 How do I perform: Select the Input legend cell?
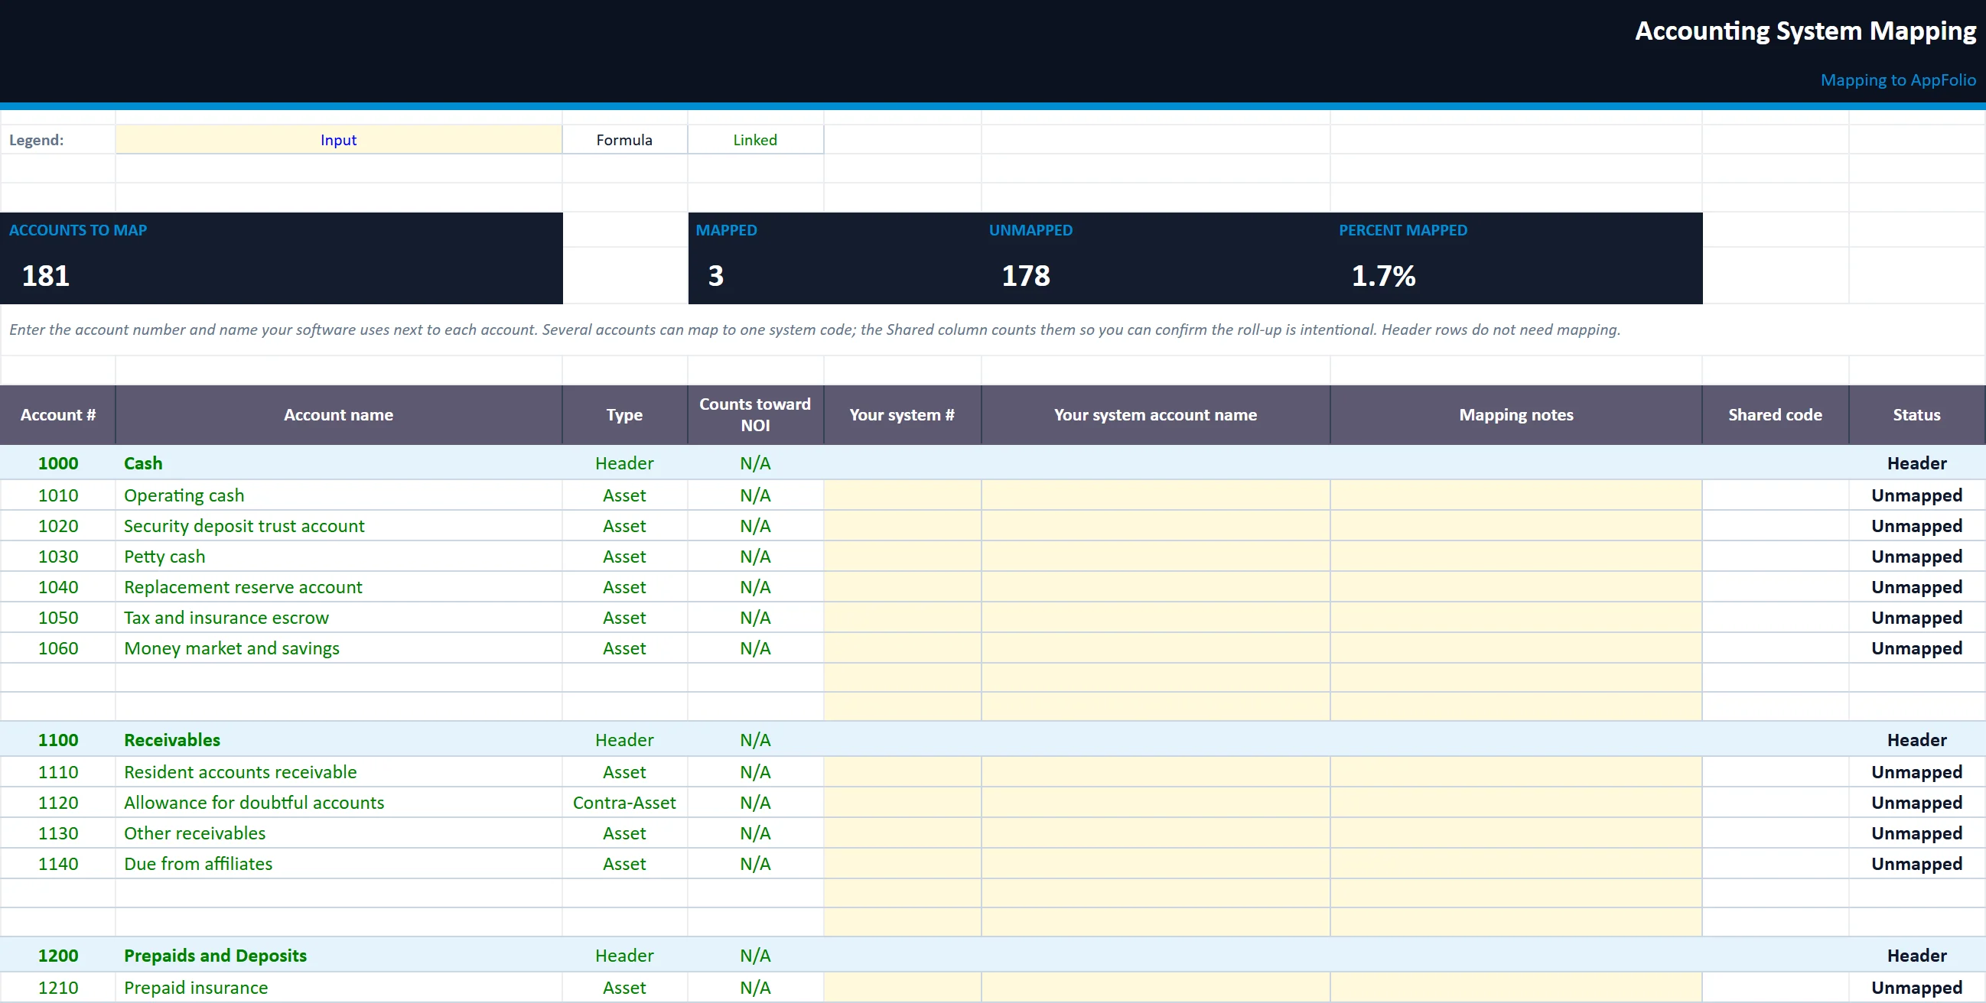point(338,140)
